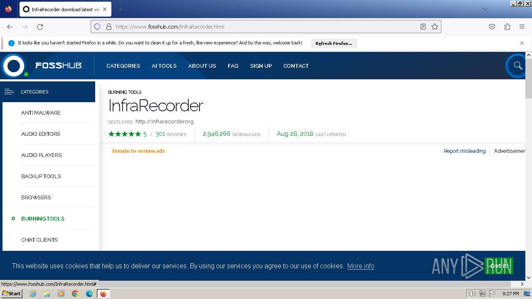Open a new tab with the plus icon
This screenshot has height=299, width=532.
pos(120,9)
